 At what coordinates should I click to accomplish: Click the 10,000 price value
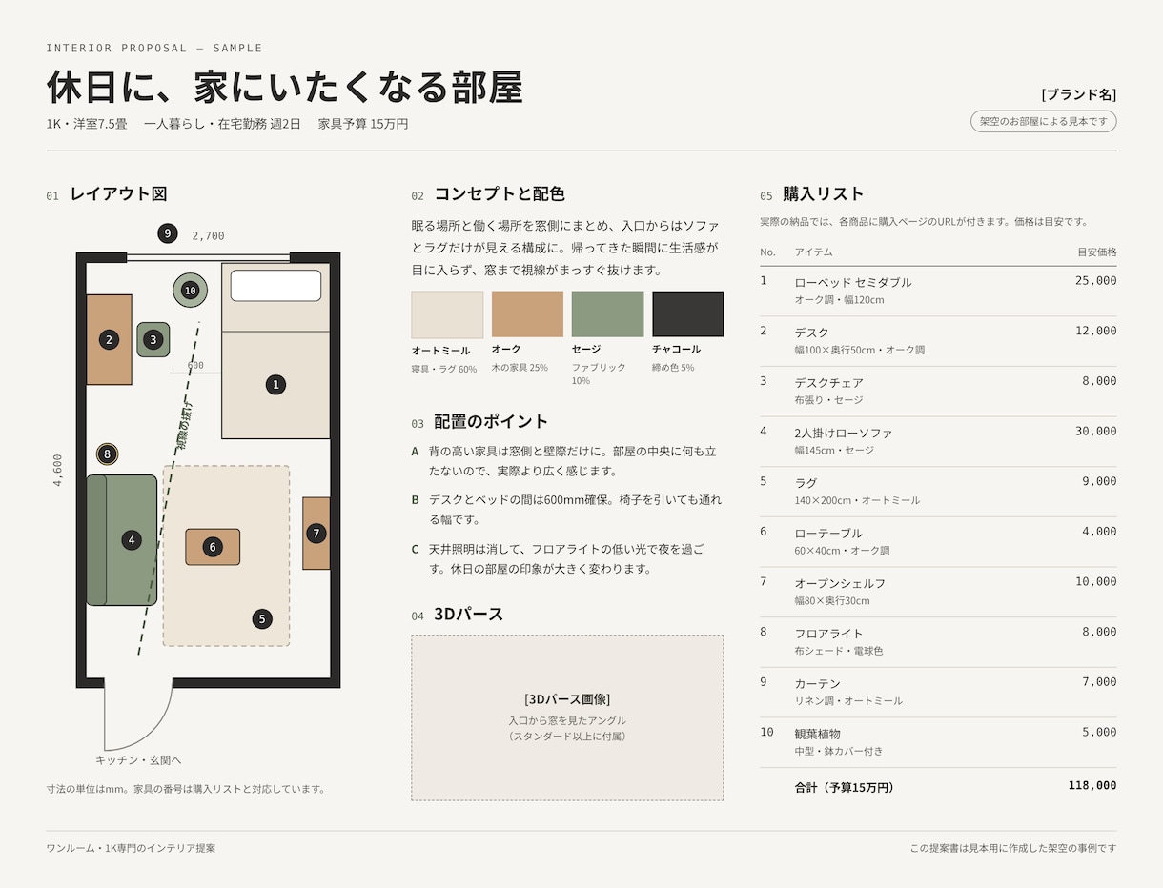pyautogui.click(x=1095, y=581)
